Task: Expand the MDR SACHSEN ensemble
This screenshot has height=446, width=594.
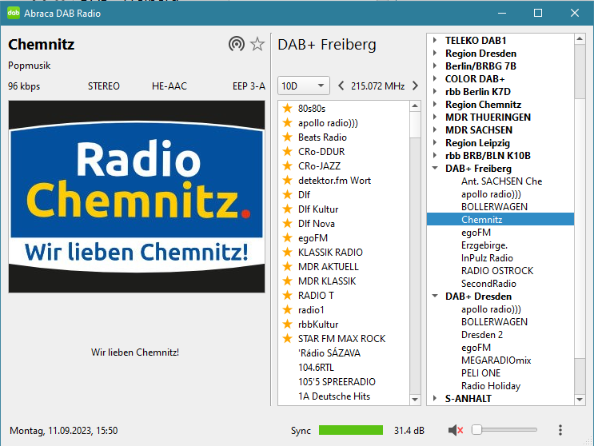Action: 435,129
